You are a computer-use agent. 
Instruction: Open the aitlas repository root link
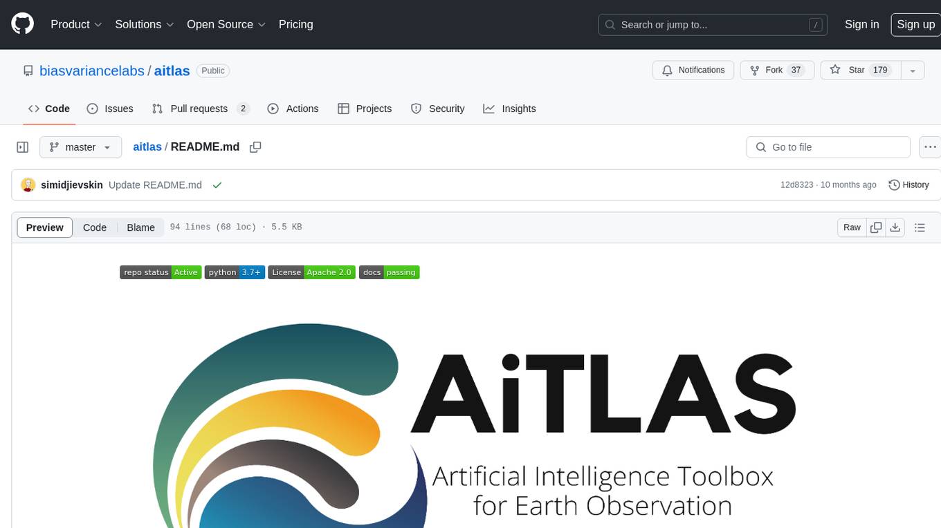tap(172, 70)
